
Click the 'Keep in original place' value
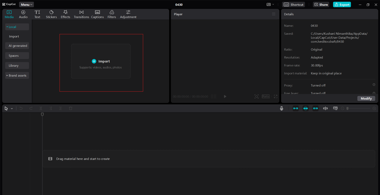point(326,73)
